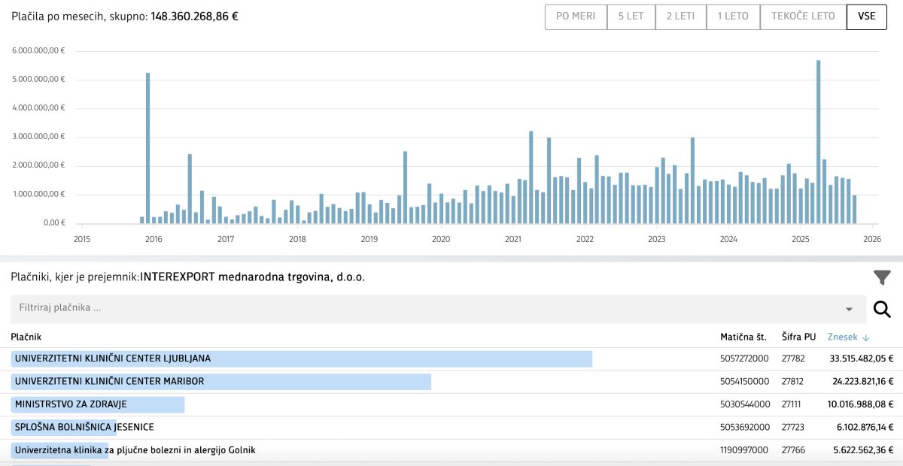
Task: Open Univerzitetni klinični center Maribor row
Action: tap(109, 381)
